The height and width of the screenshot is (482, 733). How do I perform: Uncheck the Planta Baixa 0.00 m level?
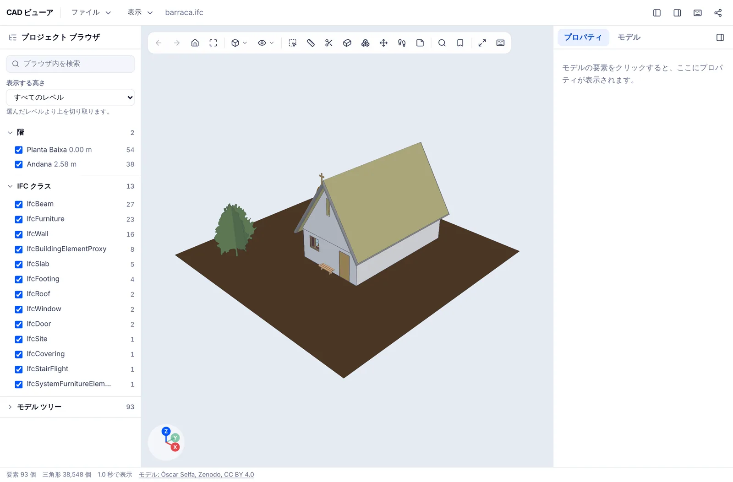click(x=19, y=150)
